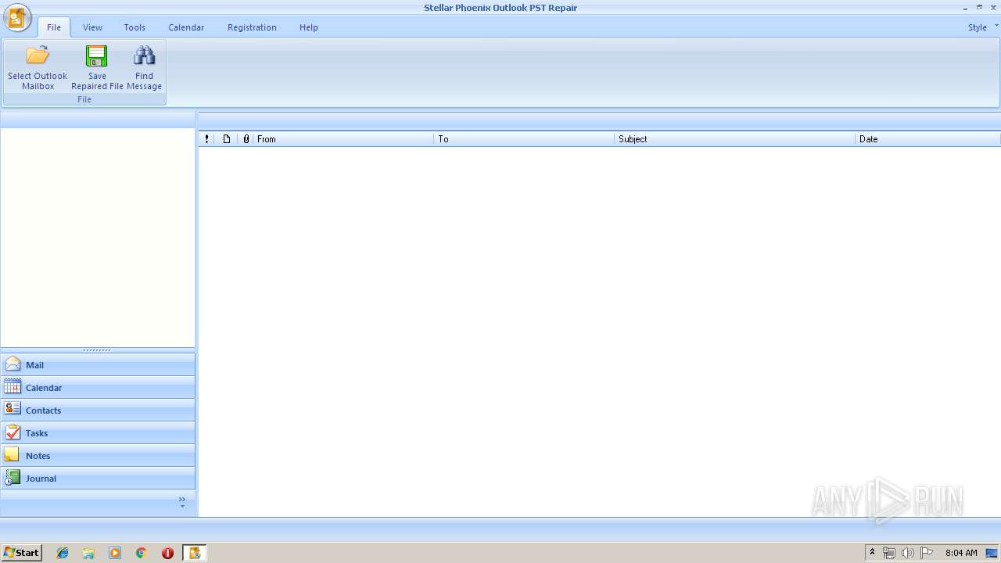Image resolution: width=1001 pixels, height=563 pixels.
Task: Open the Windows Start menu
Action: [21, 553]
